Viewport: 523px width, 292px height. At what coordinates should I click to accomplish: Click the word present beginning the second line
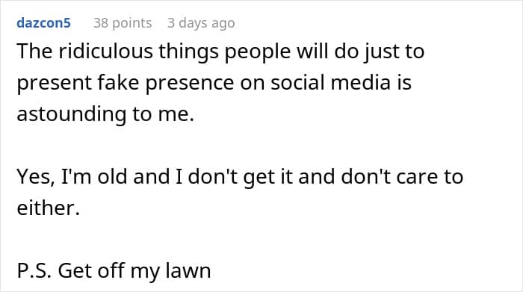point(54,84)
